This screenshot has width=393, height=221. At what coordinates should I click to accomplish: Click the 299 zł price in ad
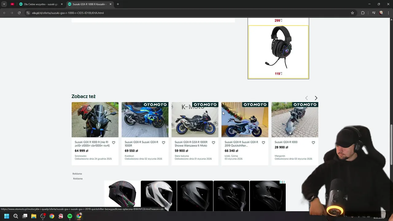point(278,21)
